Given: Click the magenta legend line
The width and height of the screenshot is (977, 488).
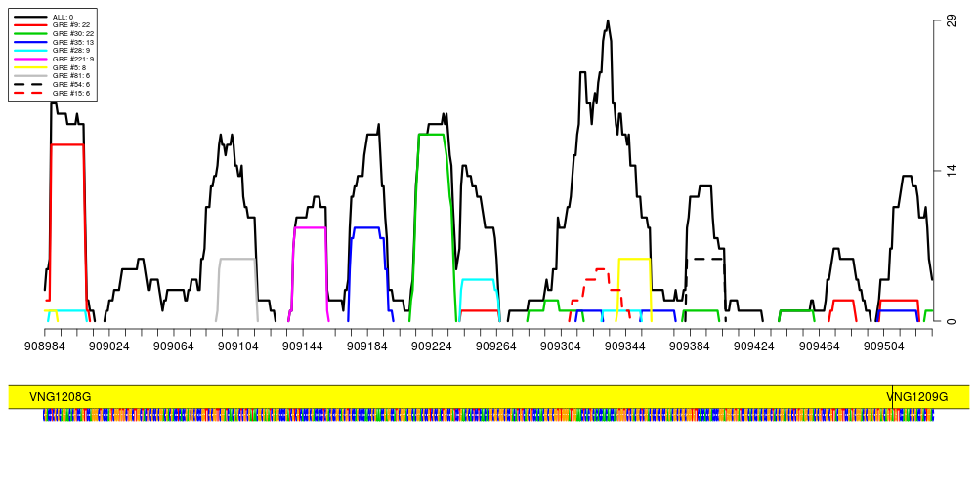Looking at the screenshot, I should (x=30, y=59).
